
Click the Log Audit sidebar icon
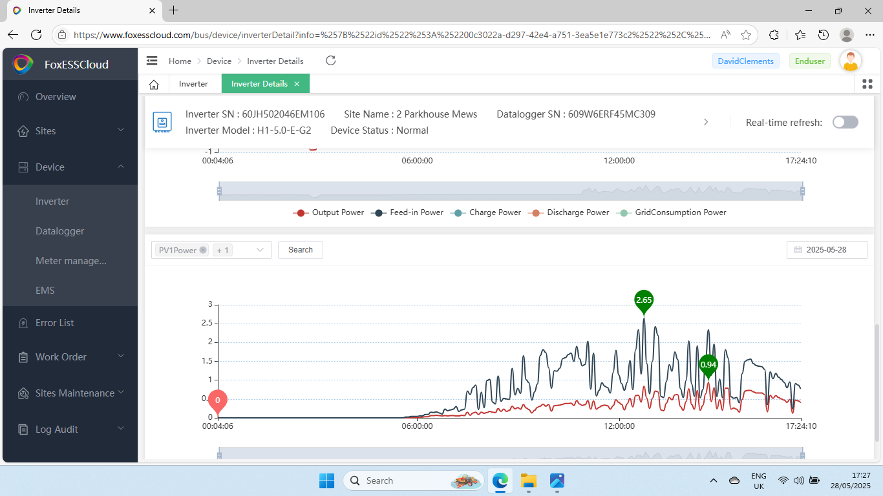click(x=23, y=429)
